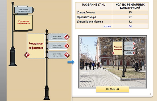
Task: Click the blue total value 54
Action: click(130, 26)
